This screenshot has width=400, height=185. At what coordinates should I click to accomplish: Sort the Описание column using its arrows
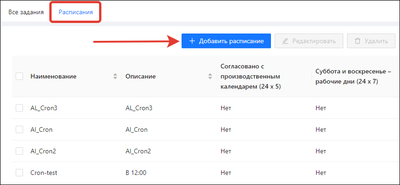pos(210,76)
